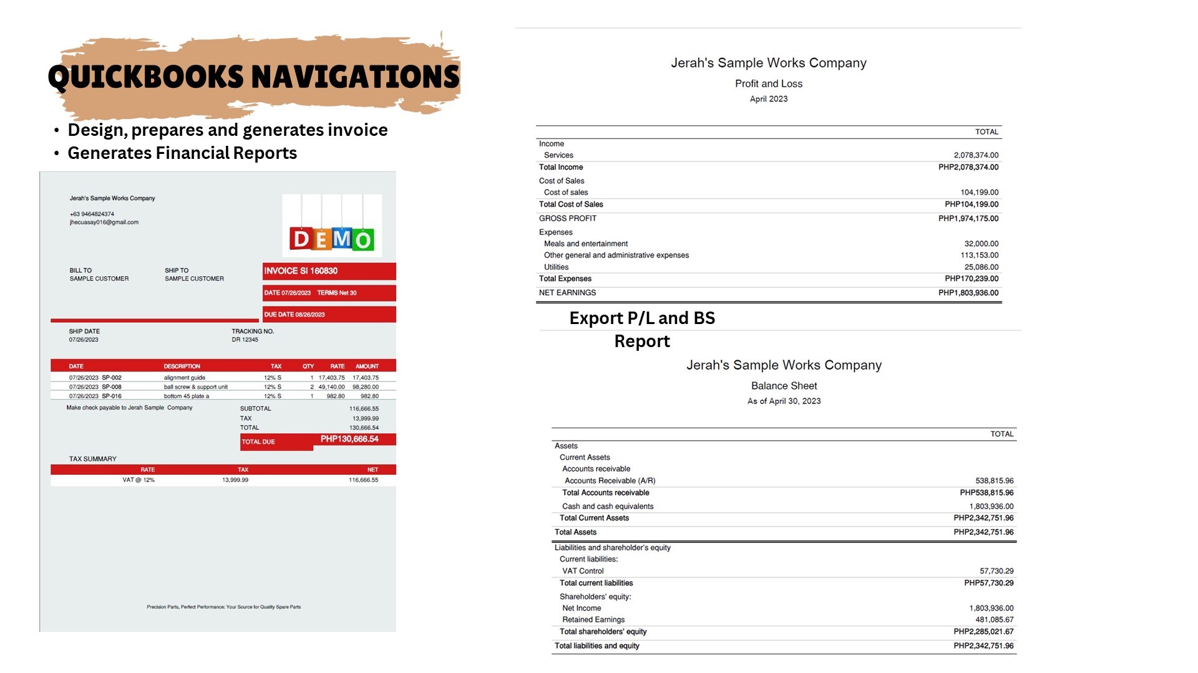Click the GROSS PROFIT row label

click(567, 219)
